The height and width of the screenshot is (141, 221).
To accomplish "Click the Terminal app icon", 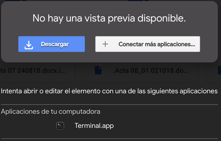I will pyautogui.click(x=60, y=126).
